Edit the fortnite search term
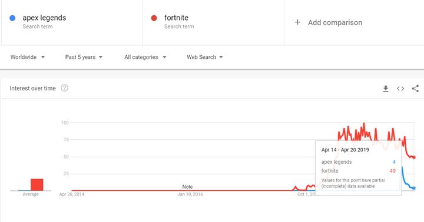The image size is (424, 222). 176,18
